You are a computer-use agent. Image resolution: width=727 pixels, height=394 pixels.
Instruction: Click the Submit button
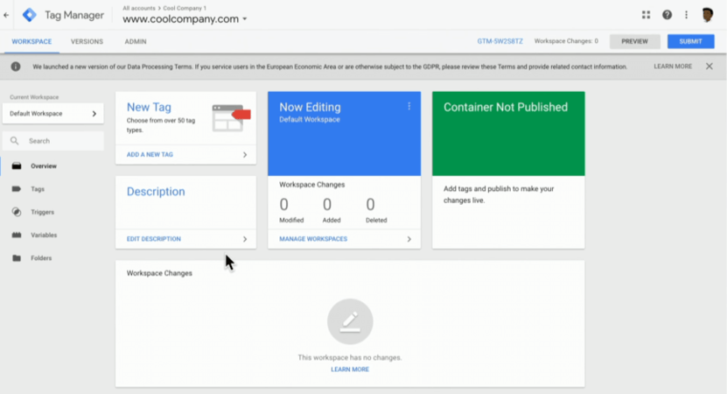pos(690,41)
